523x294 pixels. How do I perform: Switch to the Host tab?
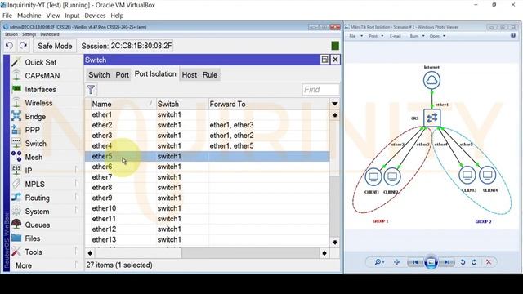pyautogui.click(x=189, y=75)
